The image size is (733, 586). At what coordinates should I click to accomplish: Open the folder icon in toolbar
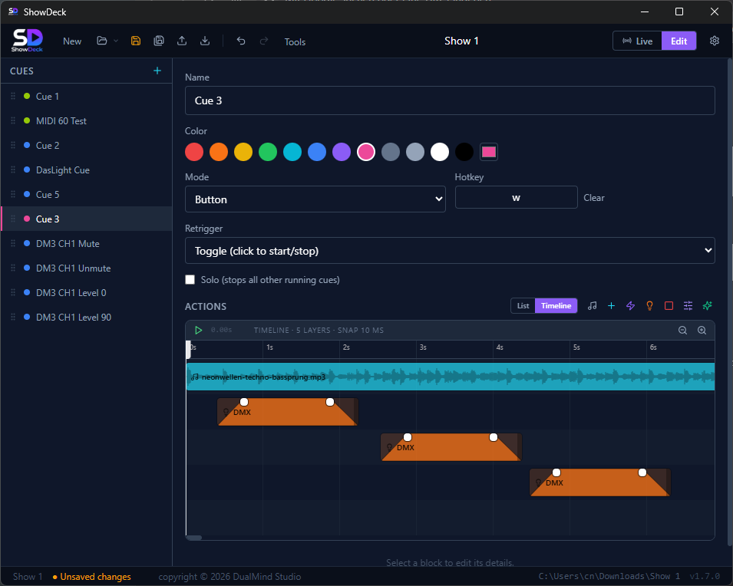point(102,41)
